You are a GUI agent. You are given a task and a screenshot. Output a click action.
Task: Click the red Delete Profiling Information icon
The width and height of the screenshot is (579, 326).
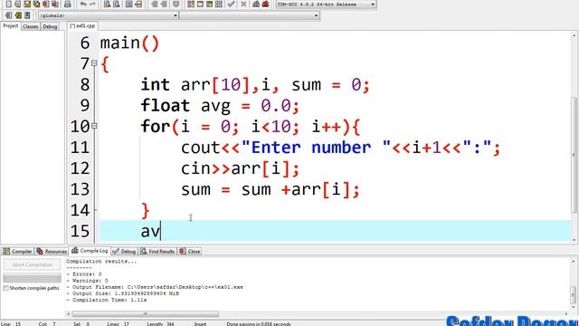(x=265, y=4)
